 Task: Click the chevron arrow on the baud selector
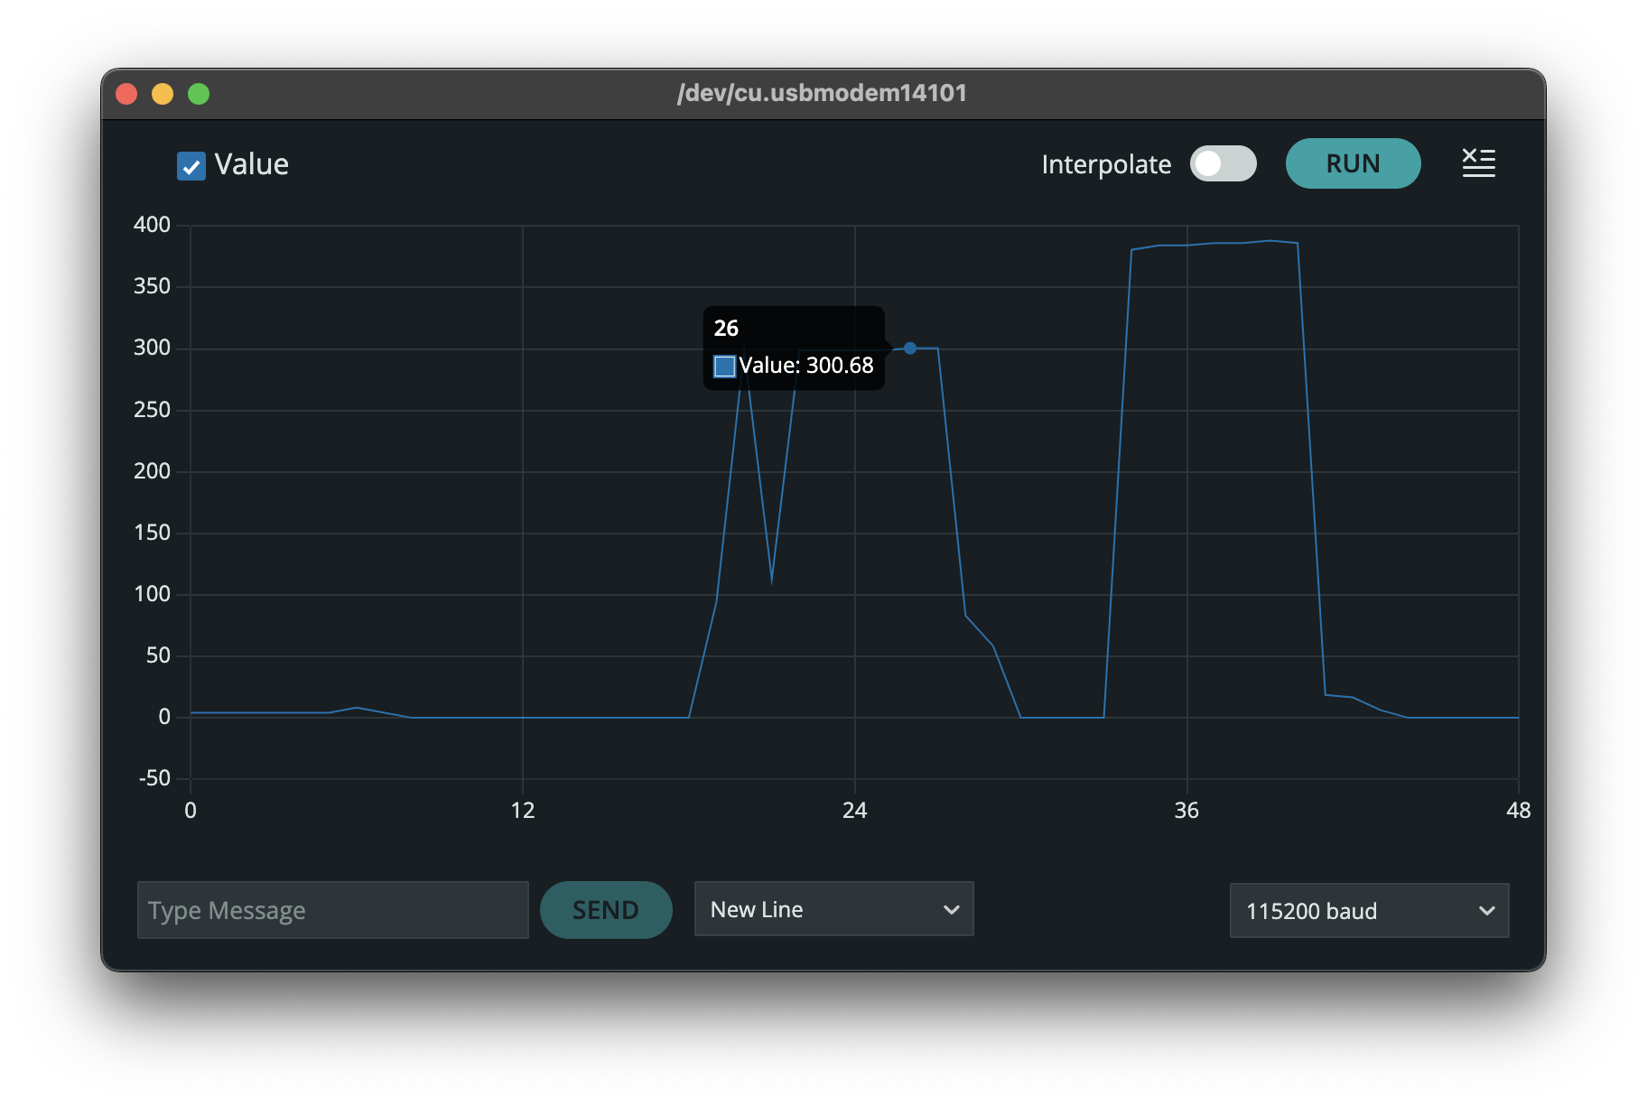tap(1486, 911)
